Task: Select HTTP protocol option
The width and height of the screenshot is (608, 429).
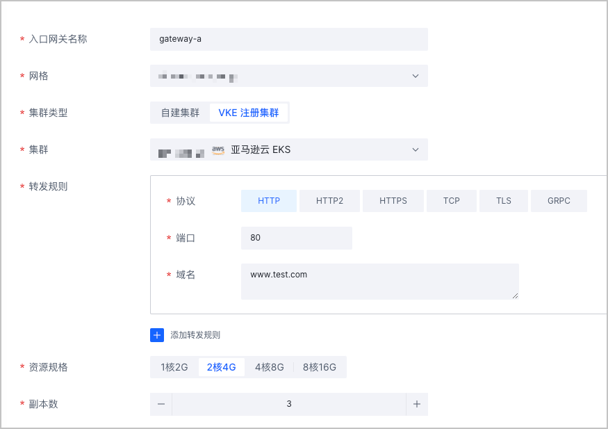Action: [269, 201]
